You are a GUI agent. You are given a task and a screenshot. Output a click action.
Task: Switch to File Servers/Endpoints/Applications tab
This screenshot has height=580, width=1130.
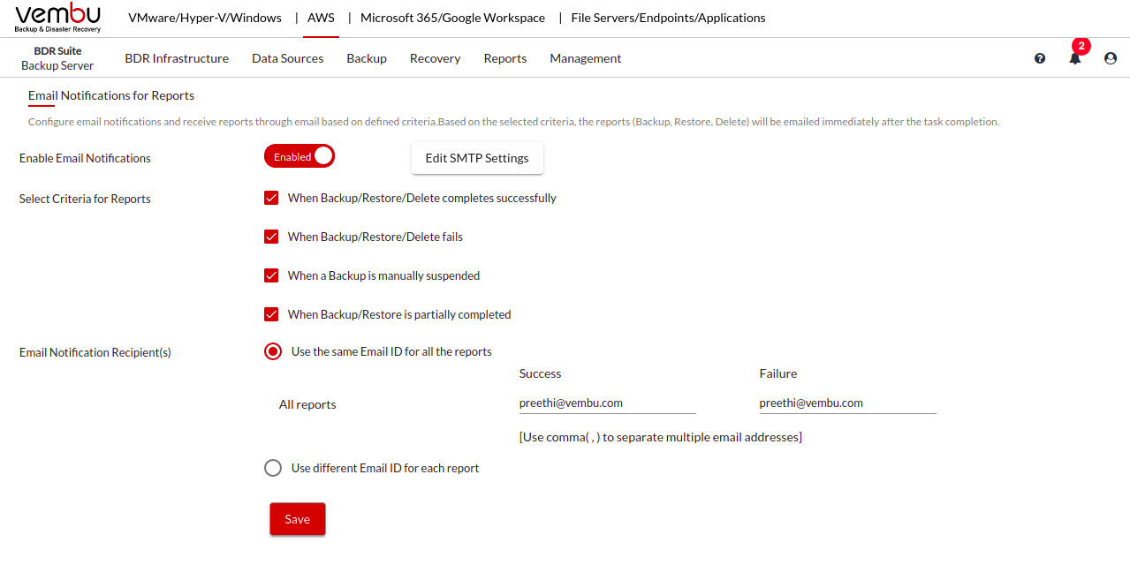[668, 18]
